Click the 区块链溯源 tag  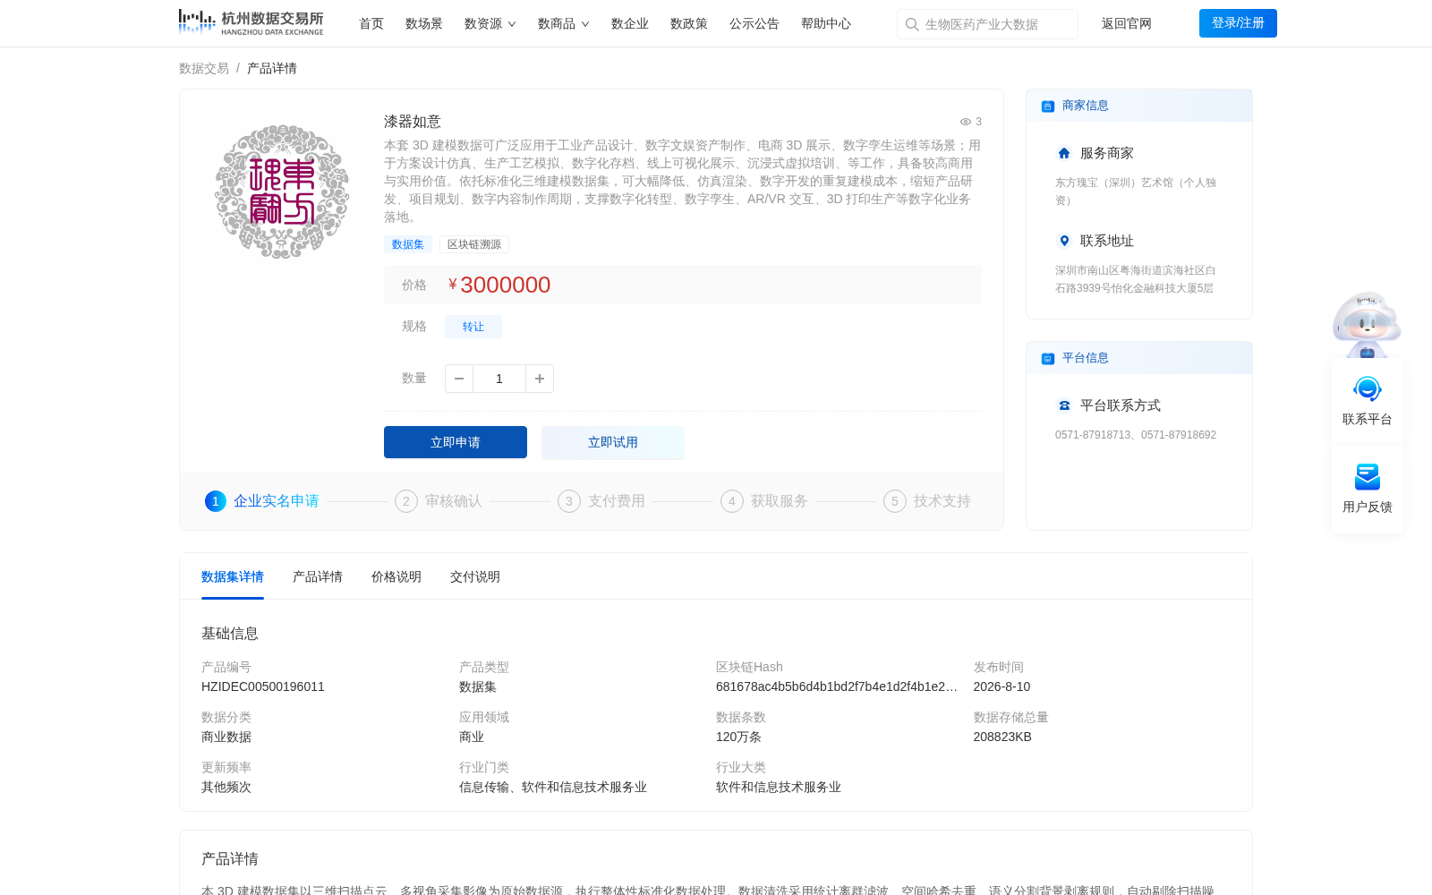coord(474,244)
